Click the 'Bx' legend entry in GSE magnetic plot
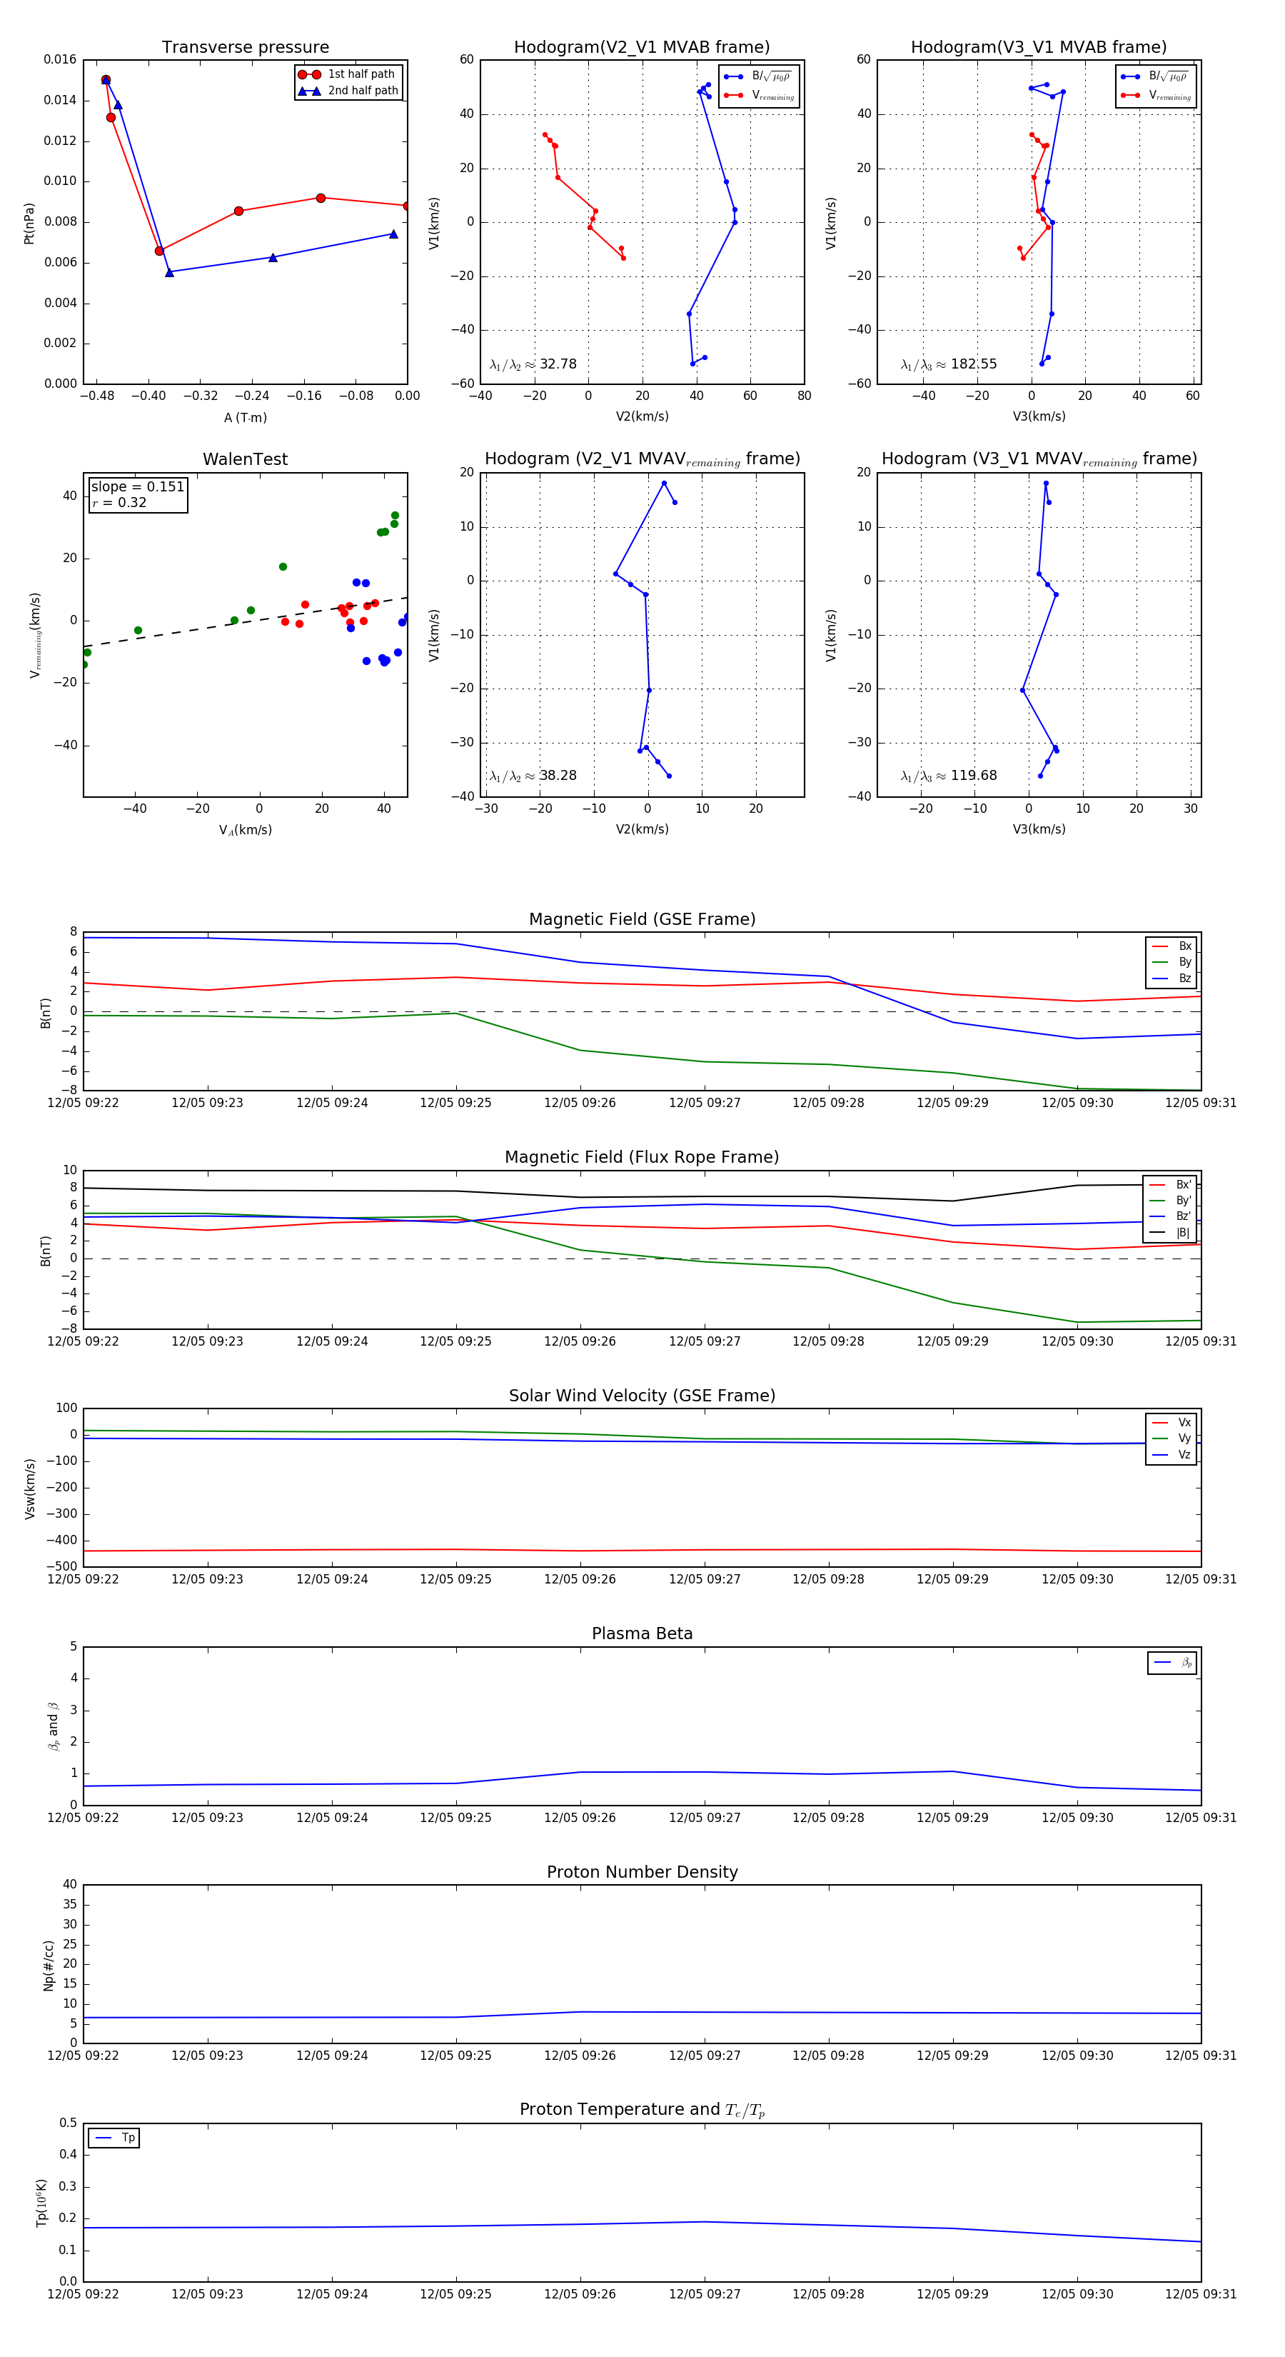Screen dimensions: 1285x2357 pyautogui.click(x=1171, y=946)
